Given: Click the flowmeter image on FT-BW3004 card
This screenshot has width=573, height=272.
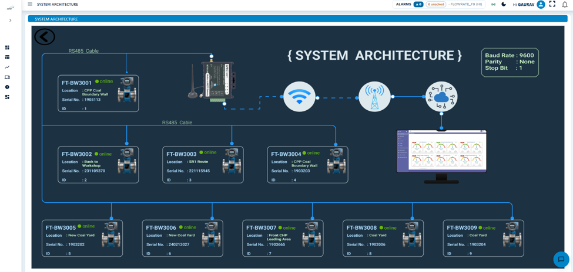Looking at the screenshot, I should coord(336,161).
